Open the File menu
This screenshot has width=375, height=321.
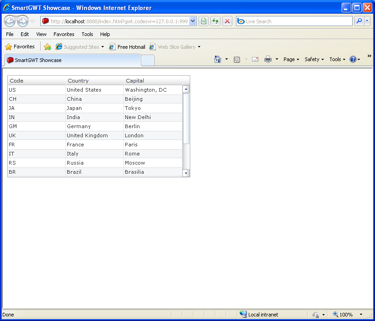10,34
